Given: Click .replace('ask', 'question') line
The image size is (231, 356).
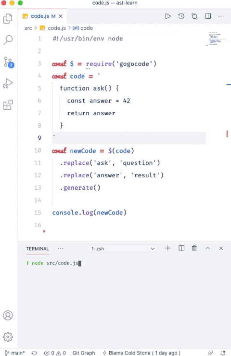Looking at the screenshot, I should (x=110, y=163).
